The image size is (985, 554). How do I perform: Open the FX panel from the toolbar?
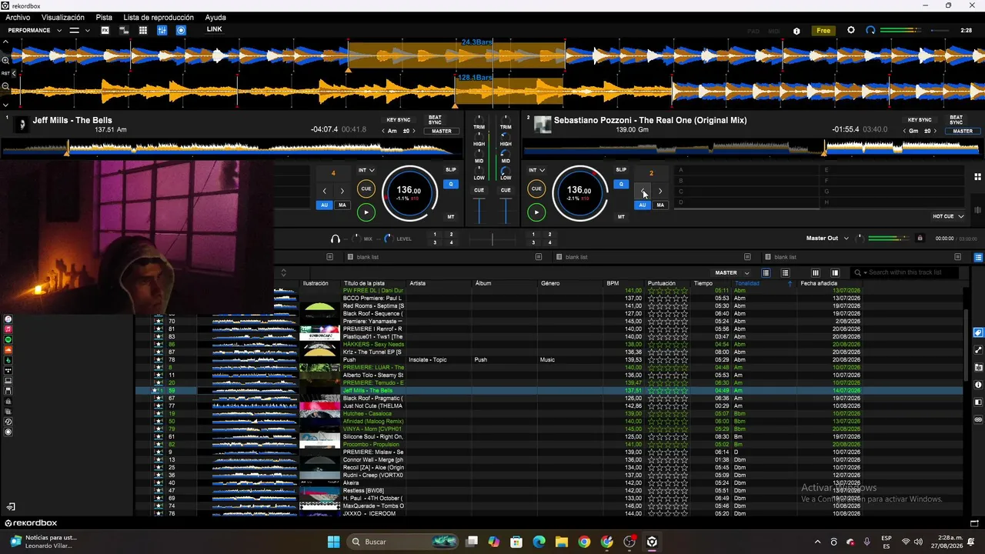click(105, 30)
